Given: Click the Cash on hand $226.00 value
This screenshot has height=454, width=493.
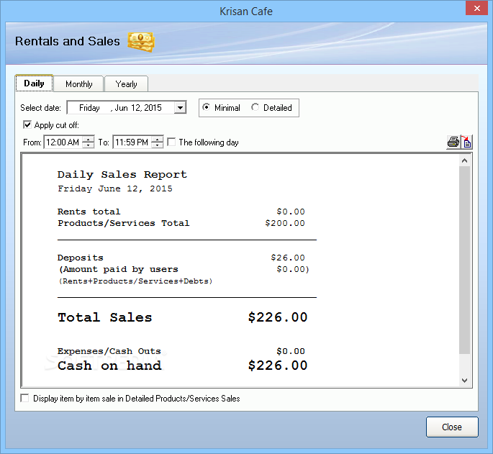Looking at the screenshot, I should click(x=278, y=366).
